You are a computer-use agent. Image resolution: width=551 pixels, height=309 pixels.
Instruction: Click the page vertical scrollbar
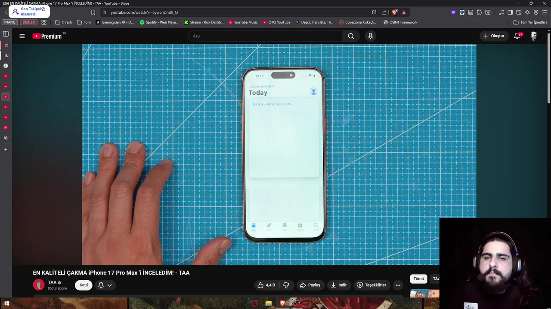click(x=548, y=69)
